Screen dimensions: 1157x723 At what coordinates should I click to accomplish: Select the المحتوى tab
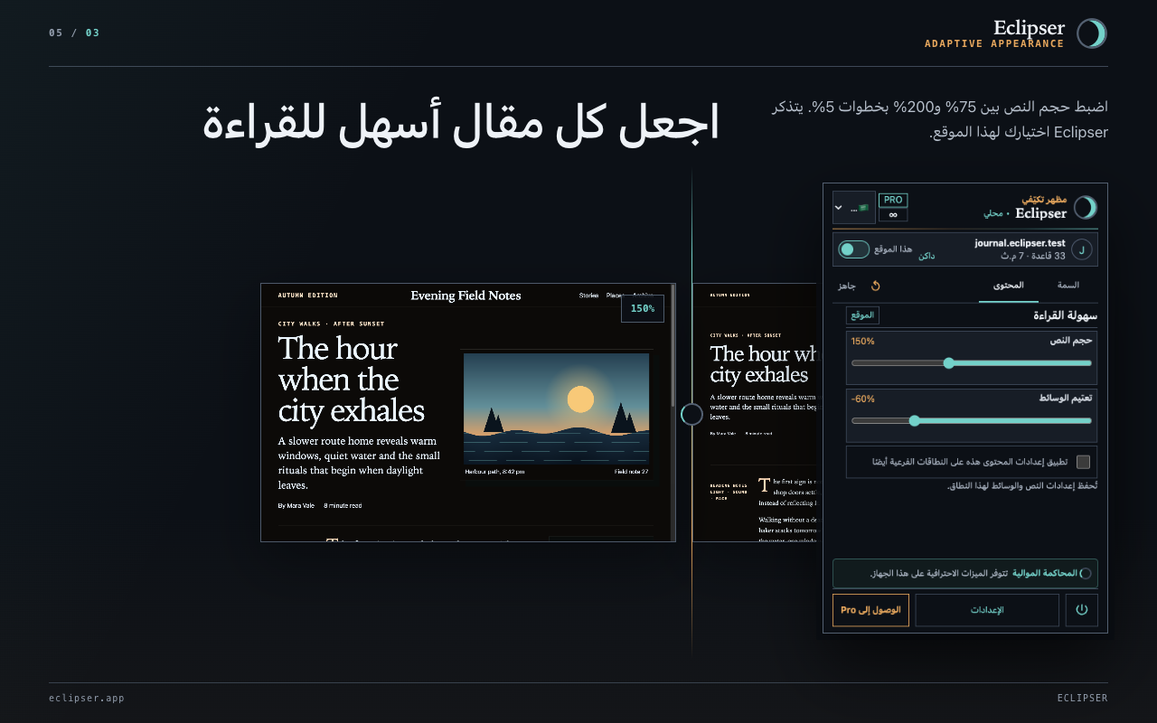click(x=1009, y=286)
